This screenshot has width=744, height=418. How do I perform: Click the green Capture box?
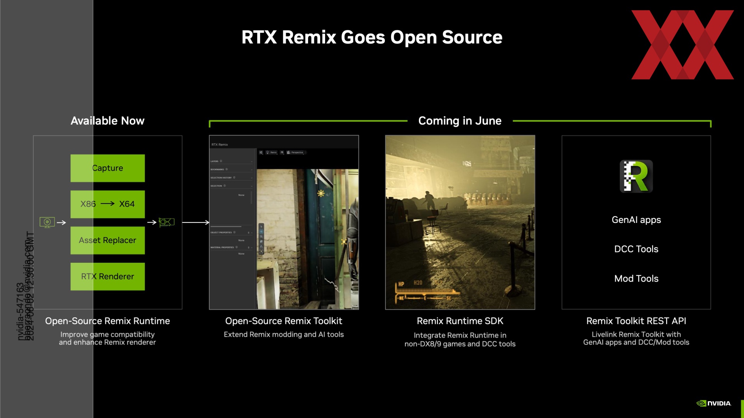tap(107, 168)
